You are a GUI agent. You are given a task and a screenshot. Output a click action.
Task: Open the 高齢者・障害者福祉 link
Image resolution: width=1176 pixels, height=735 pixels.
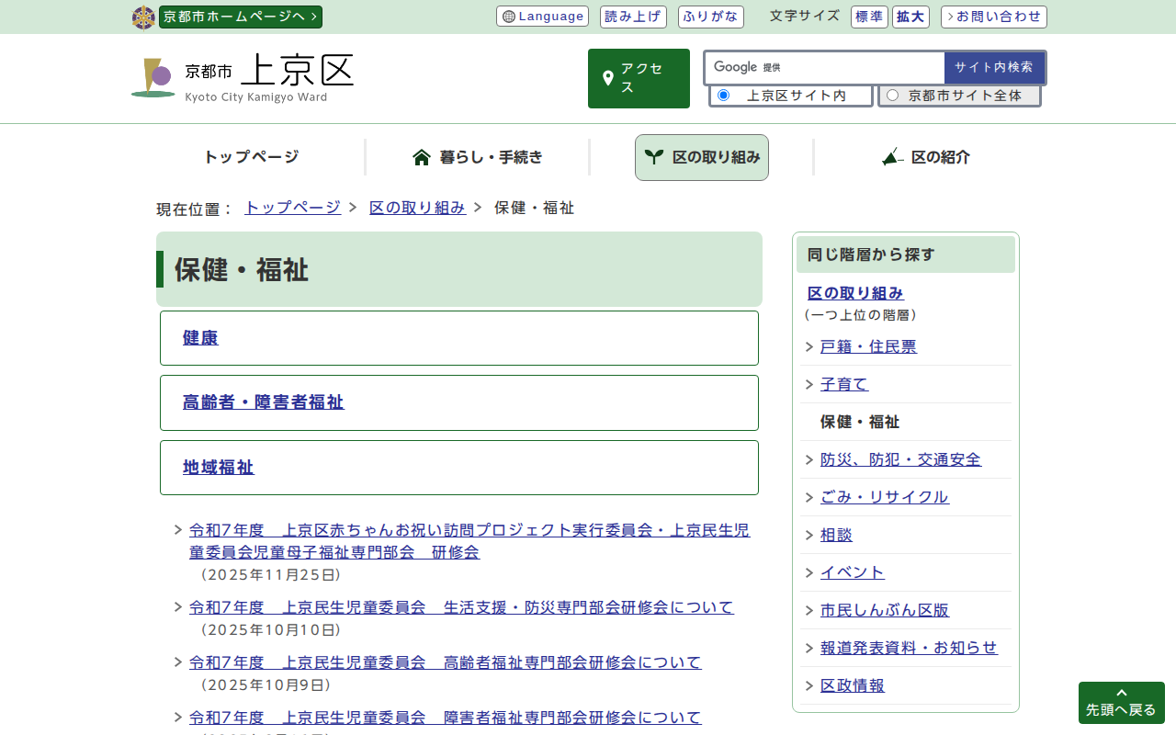(x=263, y=402)
